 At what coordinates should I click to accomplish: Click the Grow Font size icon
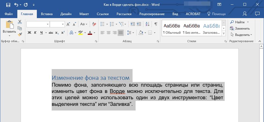[68, 24]
